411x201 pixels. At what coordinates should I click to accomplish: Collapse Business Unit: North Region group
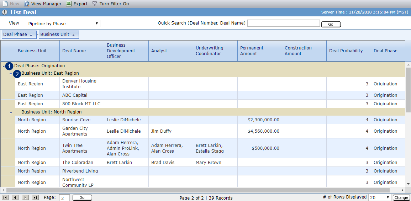point(11,113)
